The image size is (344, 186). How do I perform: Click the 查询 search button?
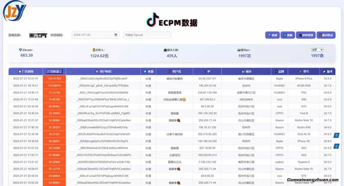272,35
